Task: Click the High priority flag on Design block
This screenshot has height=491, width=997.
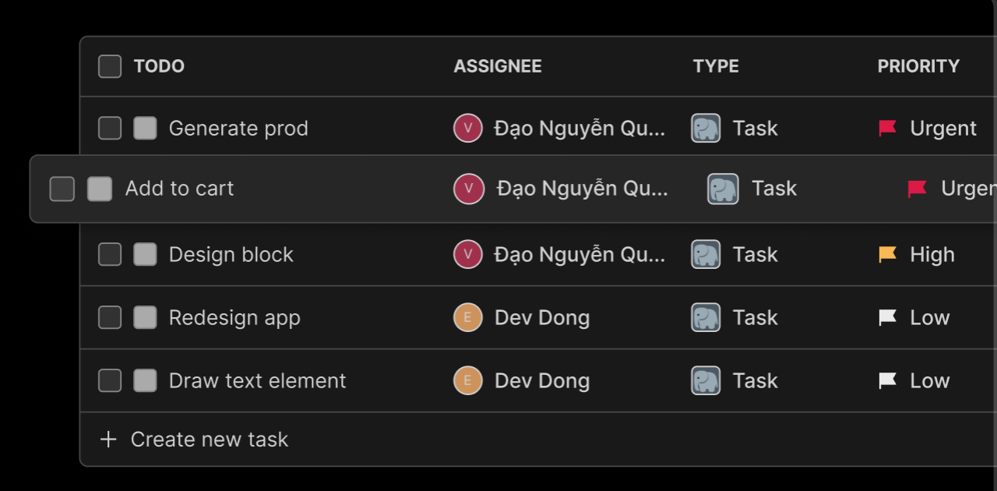Action: coord(886,254)
